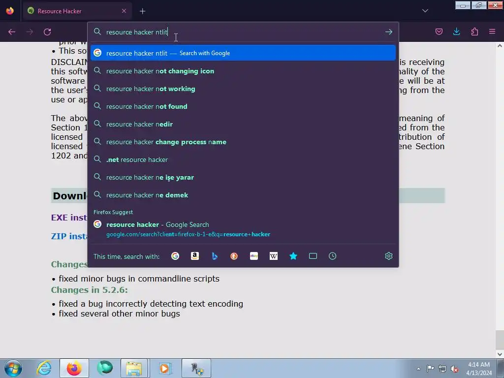This screenshot has height=378, width=504.
Task: Search this time with eBay icon
Action: [254, 256]
